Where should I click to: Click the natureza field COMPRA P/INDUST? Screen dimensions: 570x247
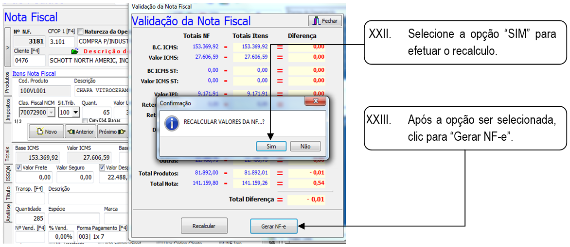click(103, 41)
